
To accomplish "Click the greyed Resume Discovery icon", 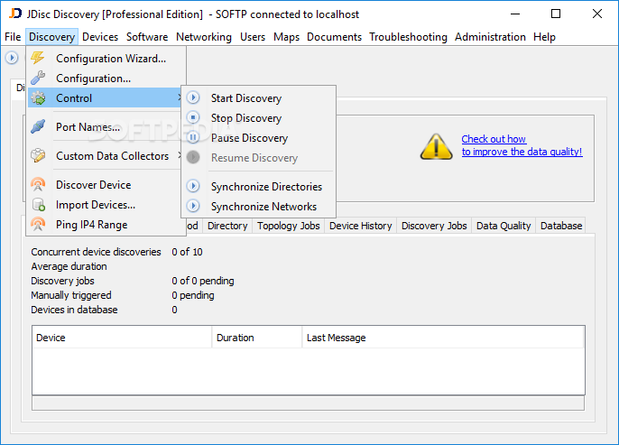I will (x=193, y=157).
